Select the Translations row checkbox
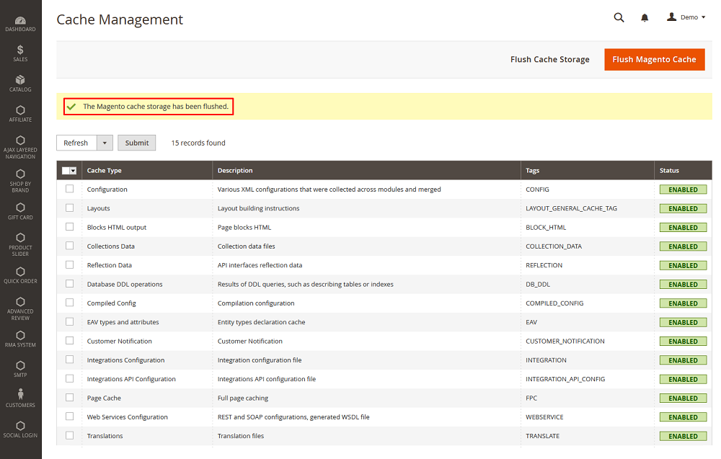The image size is (721, 459). [x=70, y=435]
